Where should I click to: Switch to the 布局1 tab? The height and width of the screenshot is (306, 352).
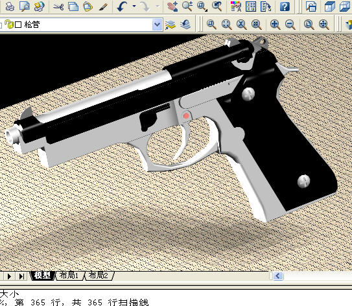[x=69, y=276]
